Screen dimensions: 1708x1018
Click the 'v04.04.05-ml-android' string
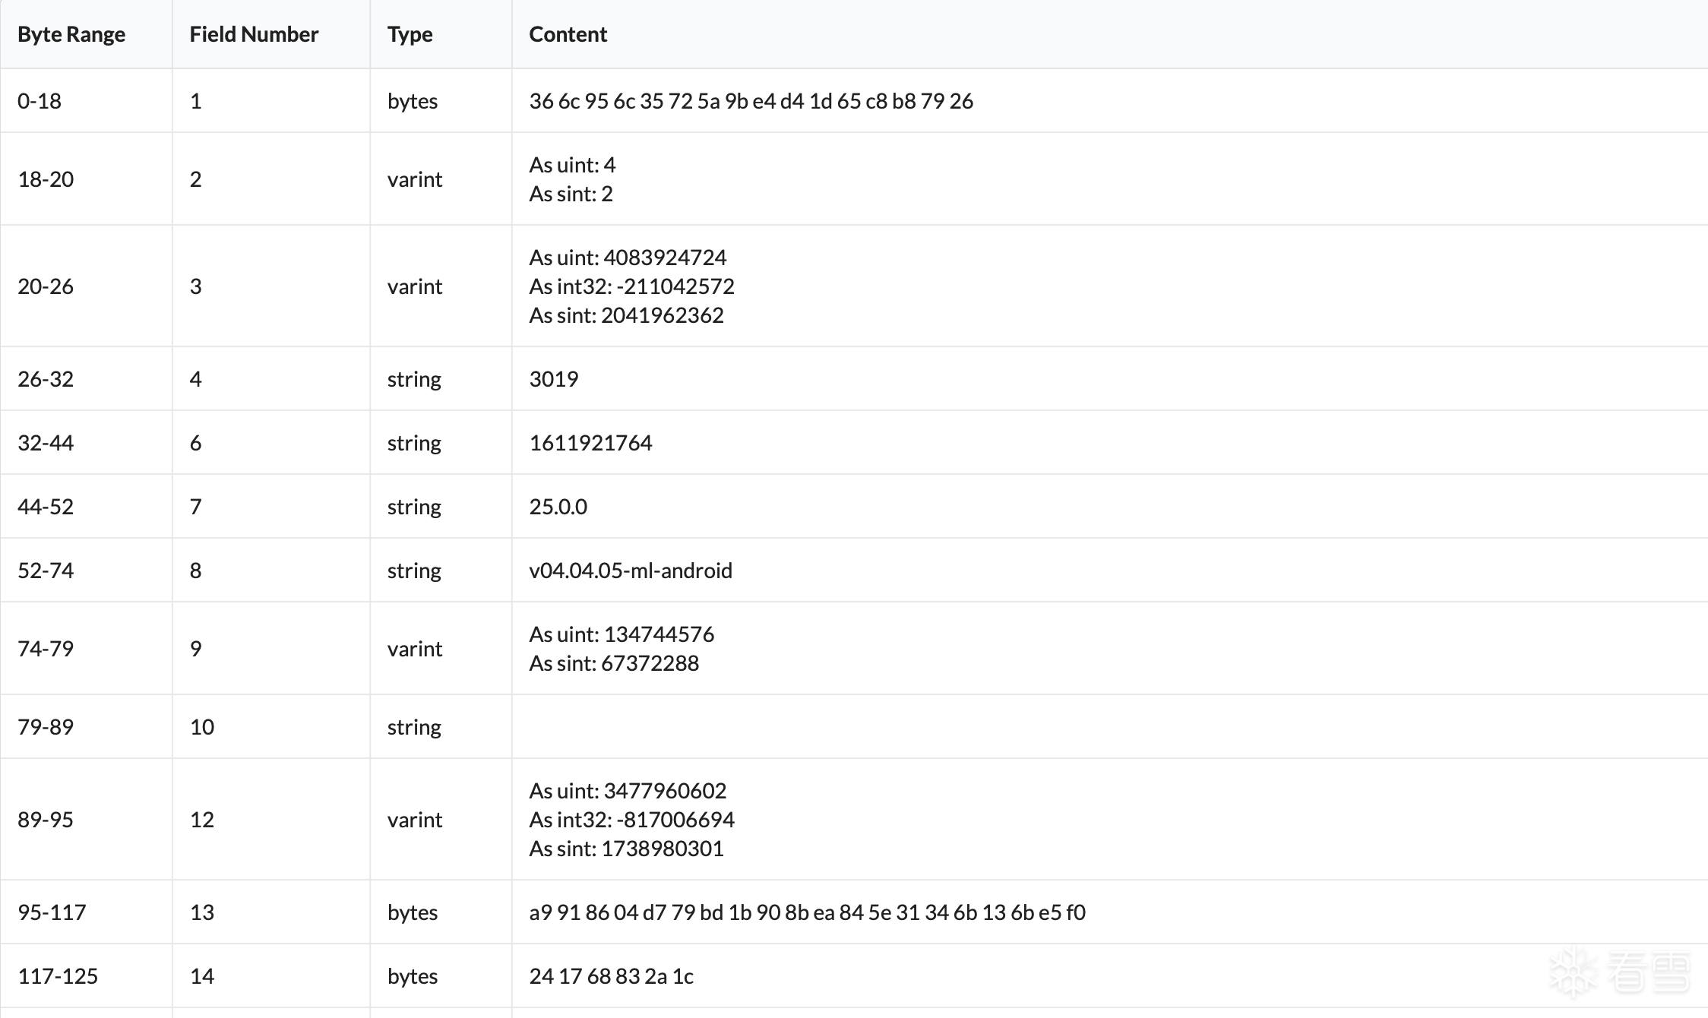coord(631,571)
